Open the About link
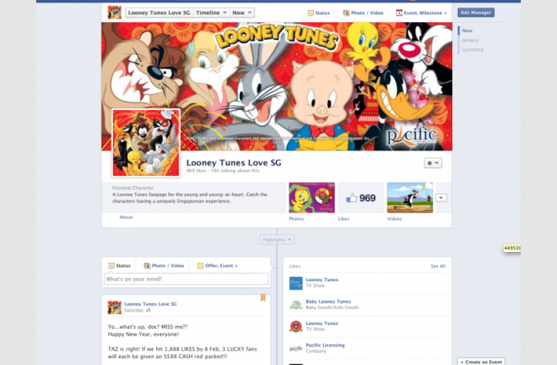The height and width of the screenshot is (365, 557). pyautogui.click(x=126, y=217)
